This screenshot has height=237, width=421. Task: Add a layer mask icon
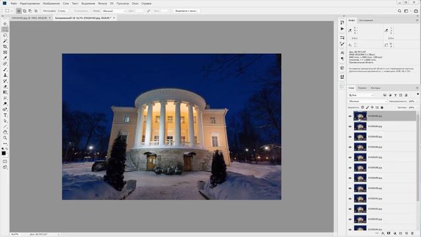click(x=389, y=233)
